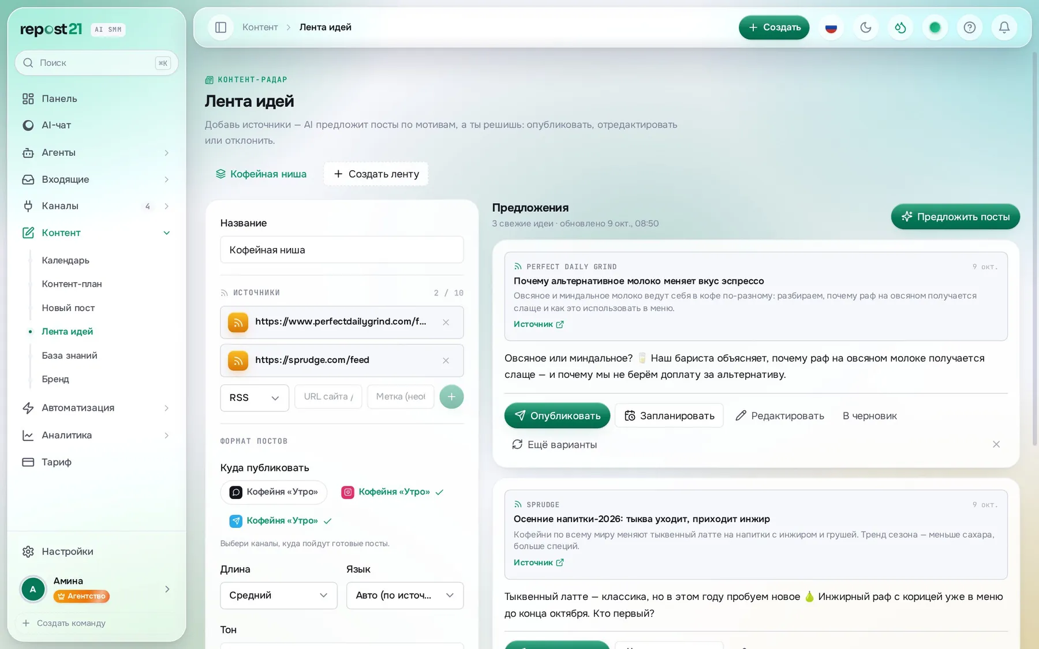The width and height of the screenshot is (1039, 649).
Task: Remove the sprudge.com/feed source
Action: [x=446, y=361]
